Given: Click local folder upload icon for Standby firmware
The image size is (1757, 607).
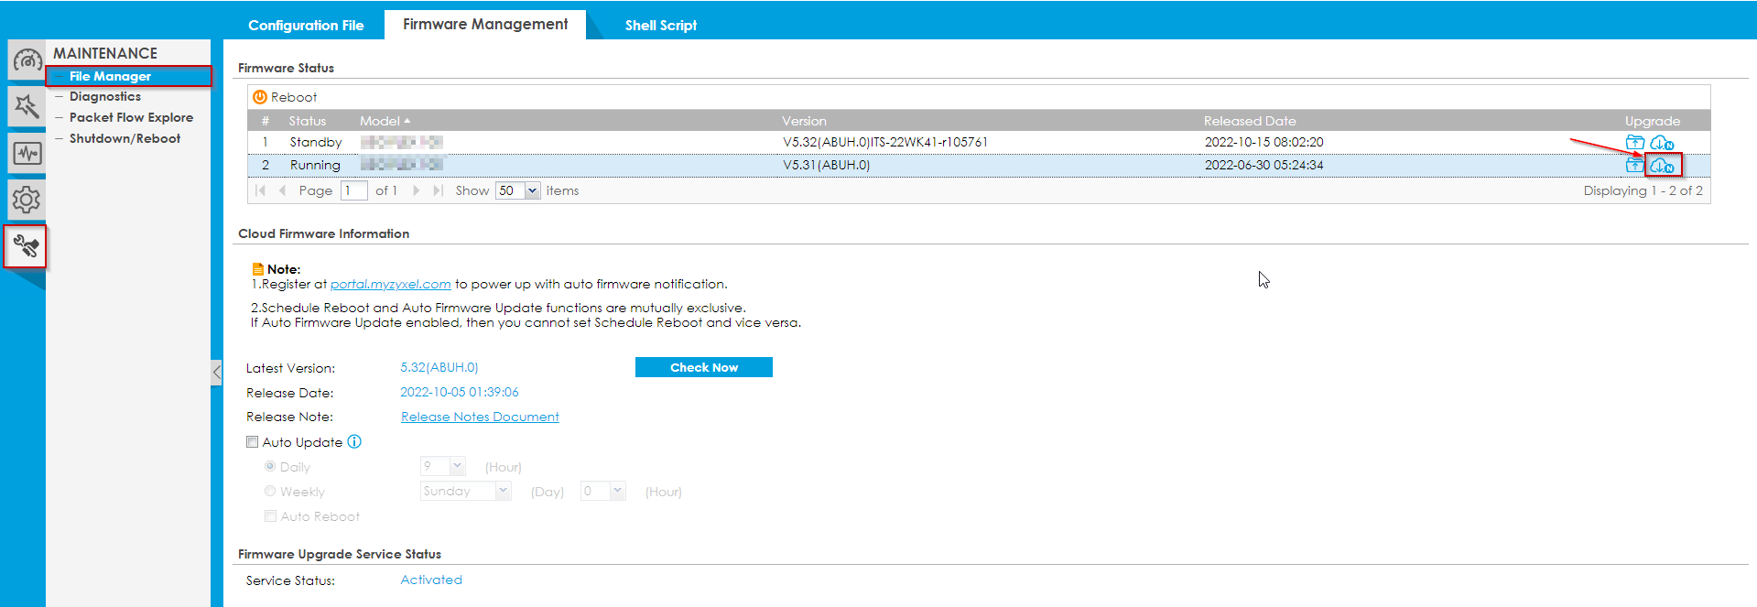Looking at the screenshot, I should (x=1634, y=143).
